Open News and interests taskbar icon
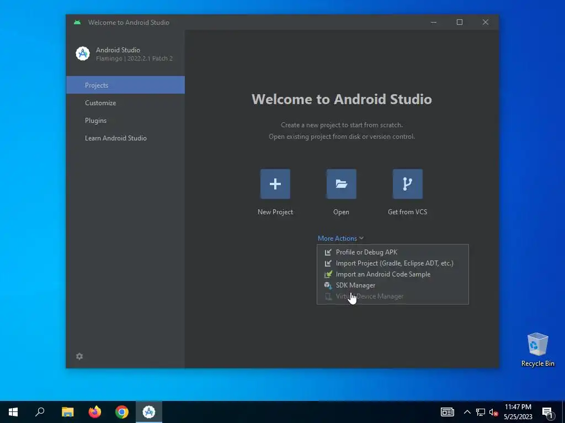The width and height of the screenshot is (565, 423). (447, 412)
